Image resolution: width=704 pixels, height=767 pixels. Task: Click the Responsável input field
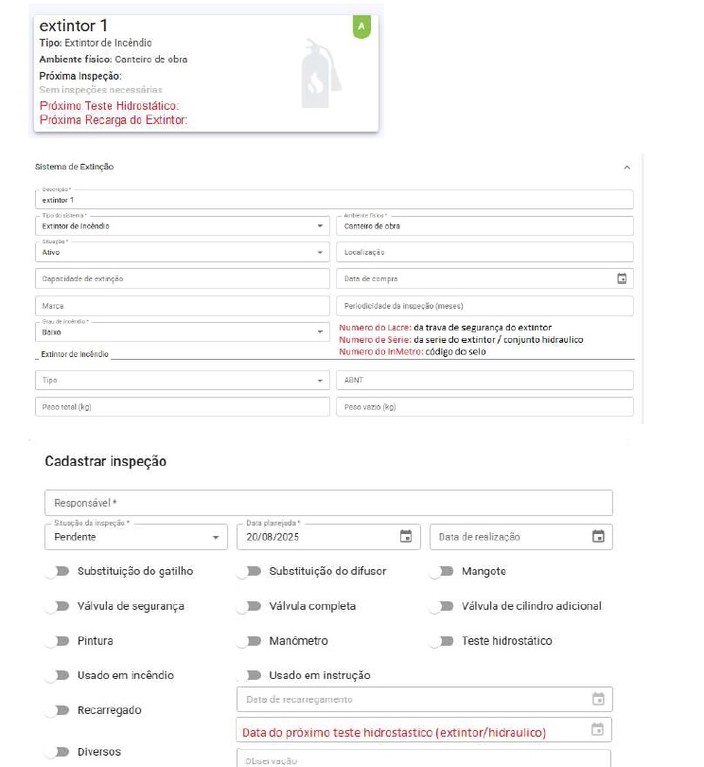click(x=328, y=503)
